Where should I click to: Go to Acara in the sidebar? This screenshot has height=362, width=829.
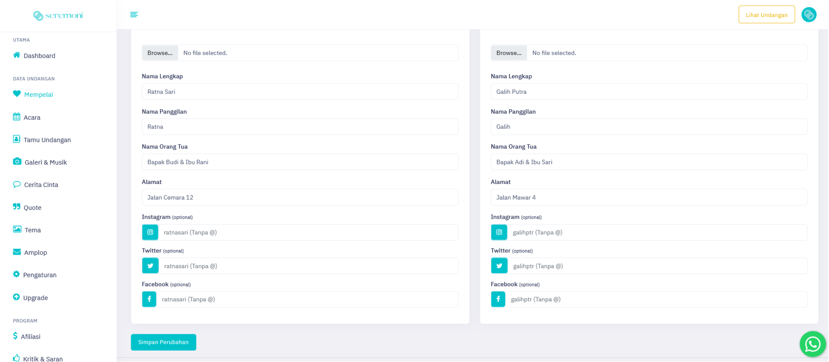point(32,117)
